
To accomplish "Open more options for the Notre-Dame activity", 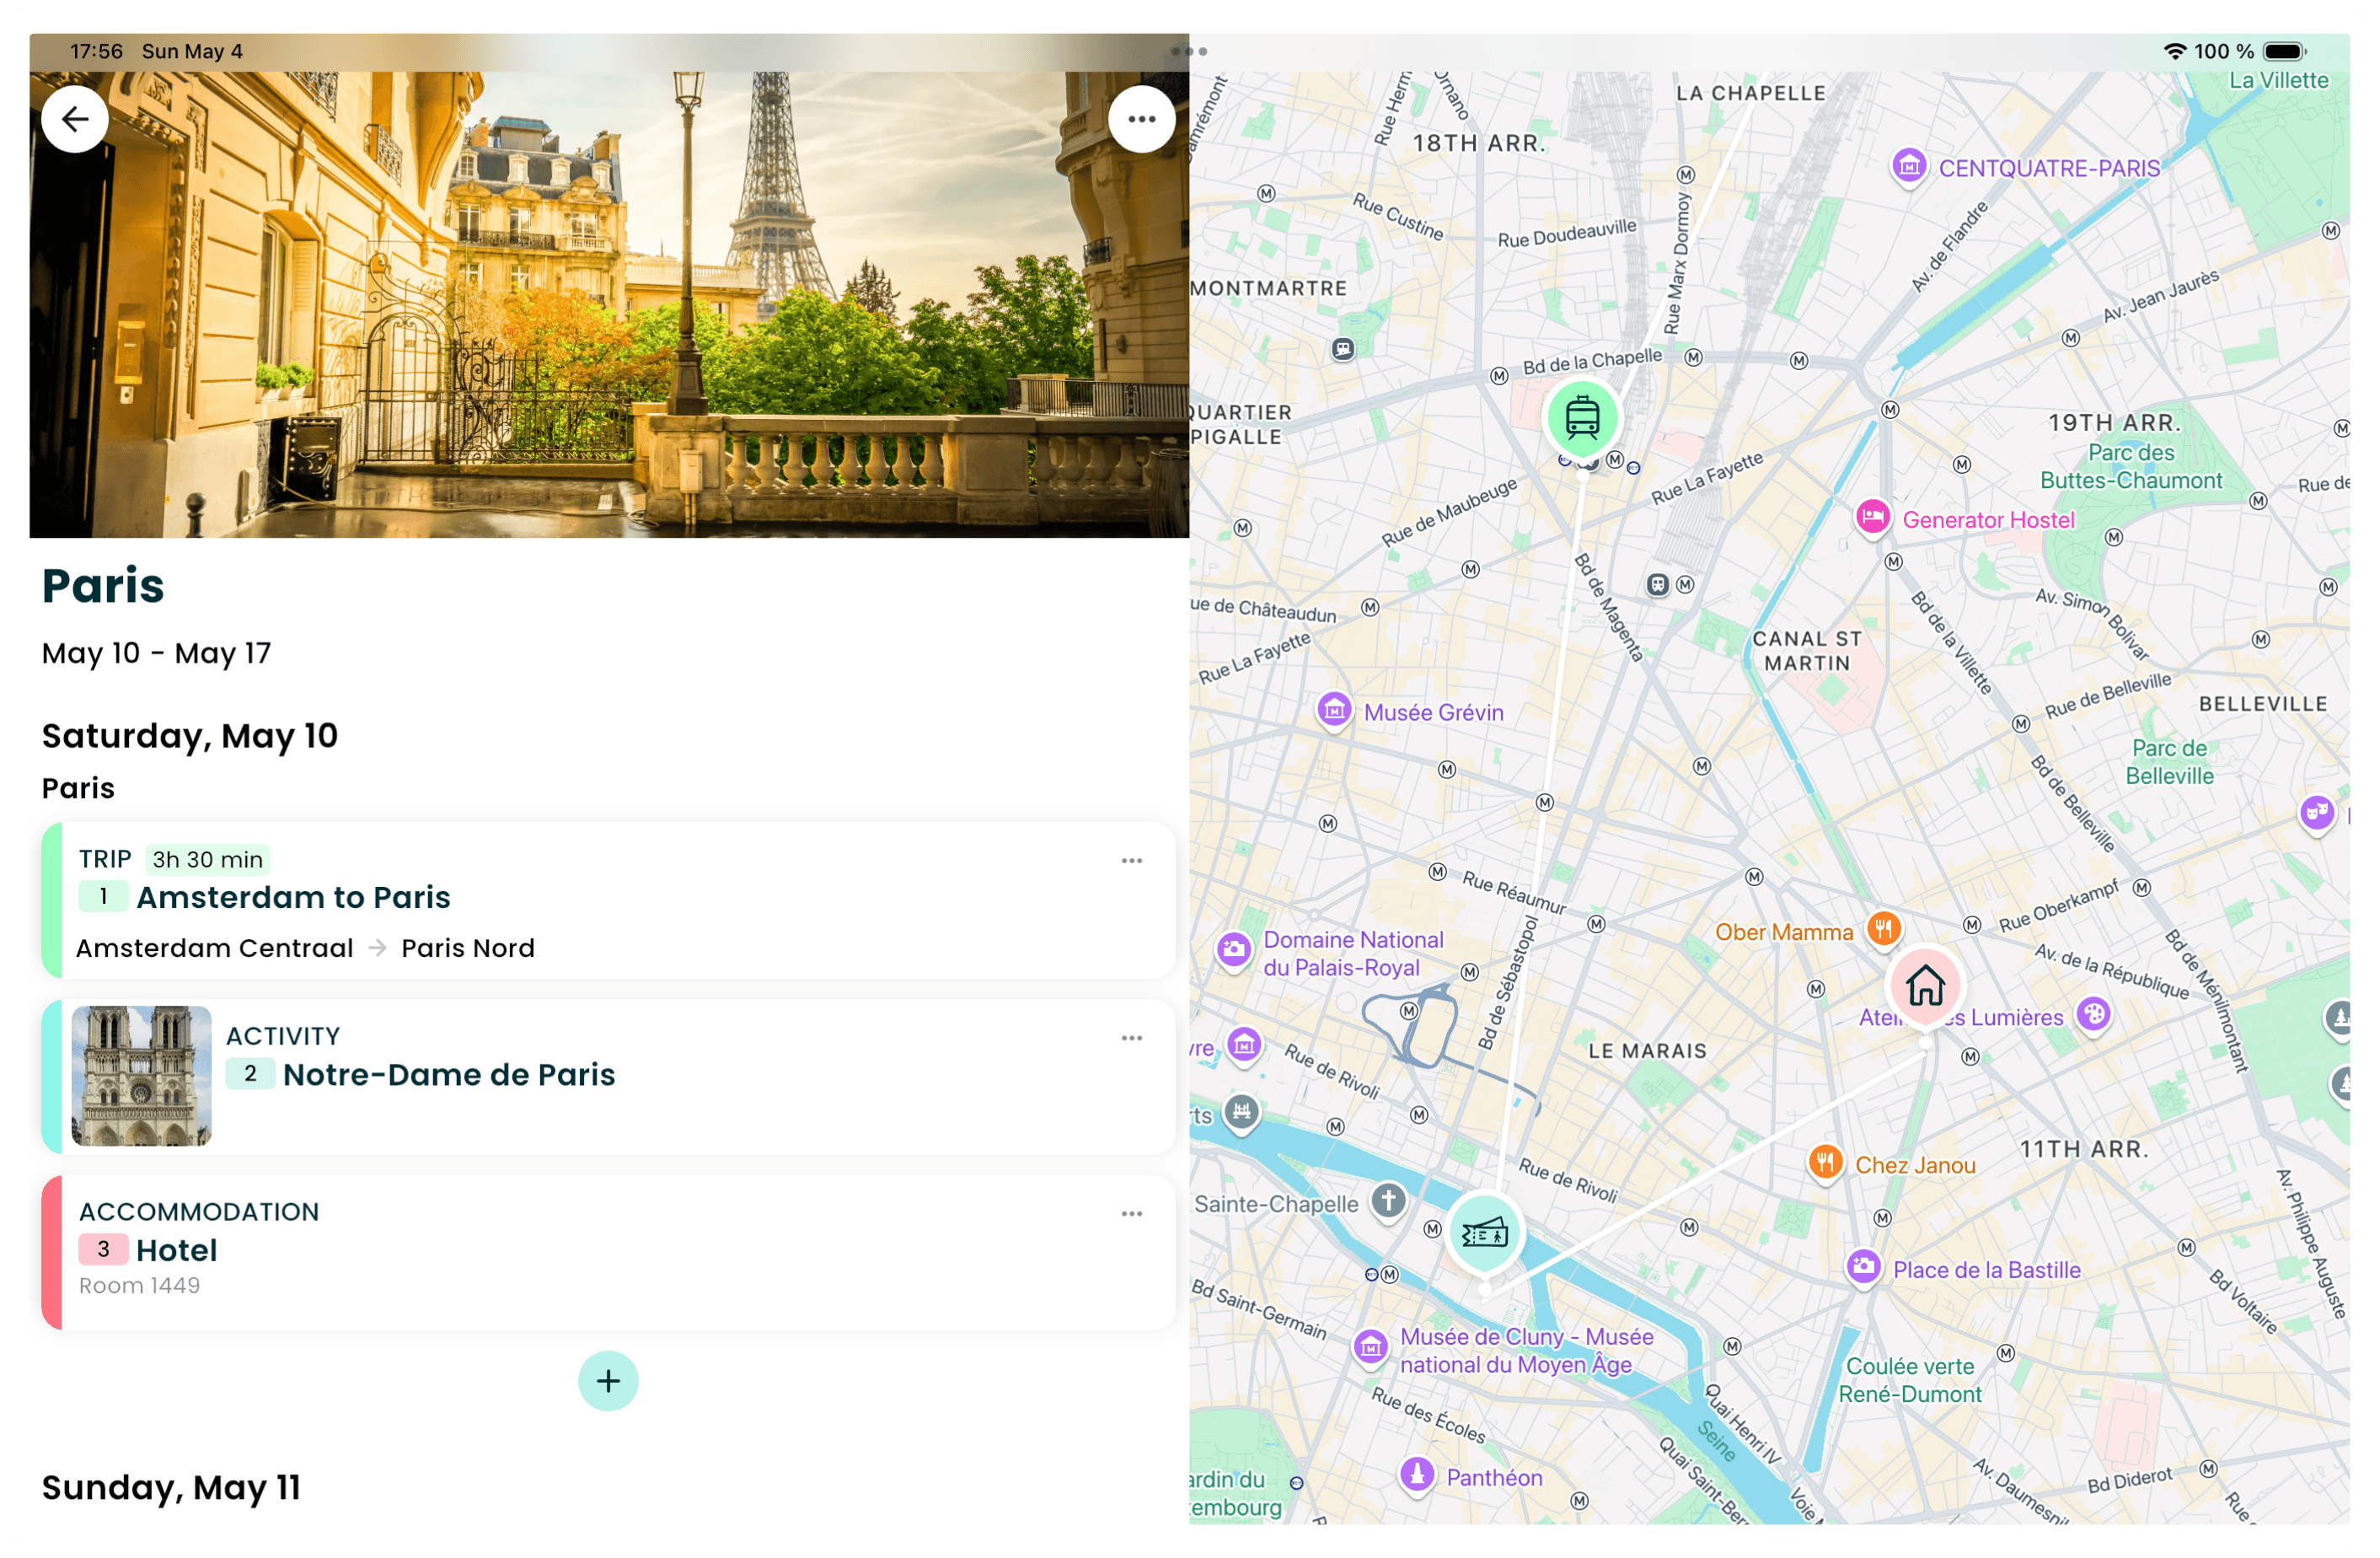I will [x=1131, y=1038].
